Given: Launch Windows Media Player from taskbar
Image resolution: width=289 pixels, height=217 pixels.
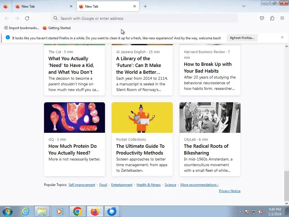Looking at the screenshot, I should (x=59, y=211).
